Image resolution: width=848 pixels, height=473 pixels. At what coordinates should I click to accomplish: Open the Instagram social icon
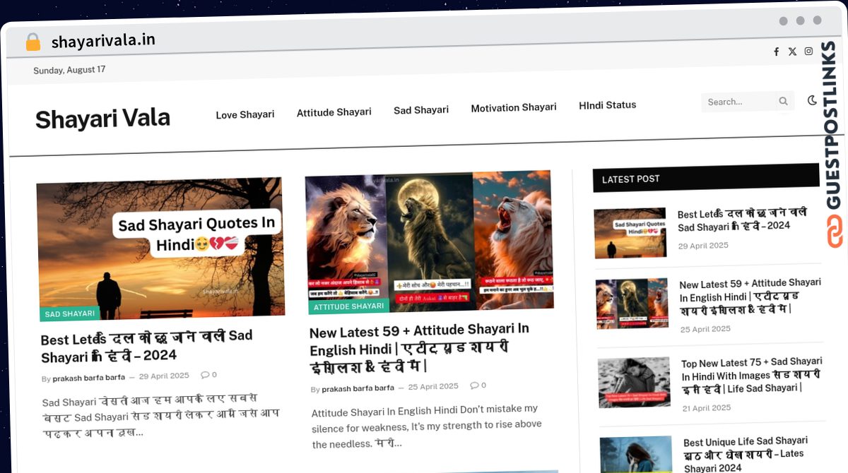pos(809,51)
